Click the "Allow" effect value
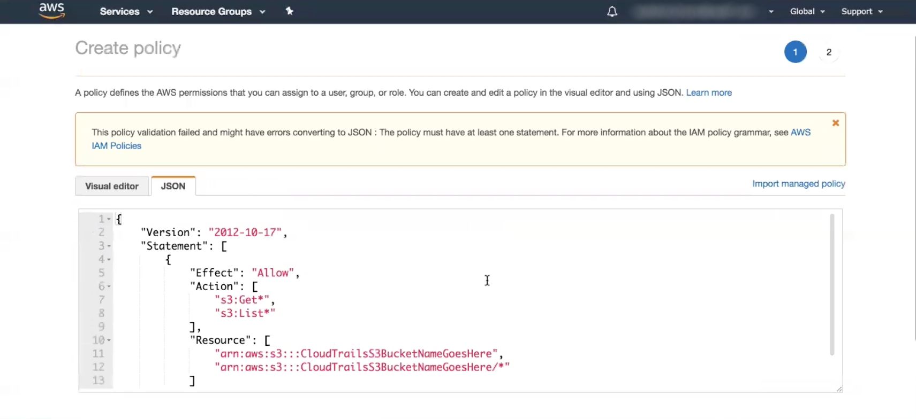916x419 pixels. pos(273,273)
